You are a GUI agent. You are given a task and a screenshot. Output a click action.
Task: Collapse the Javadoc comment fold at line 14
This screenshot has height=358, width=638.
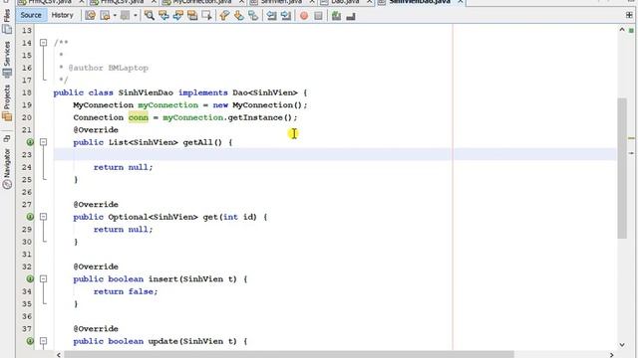[x=43, y=43]
